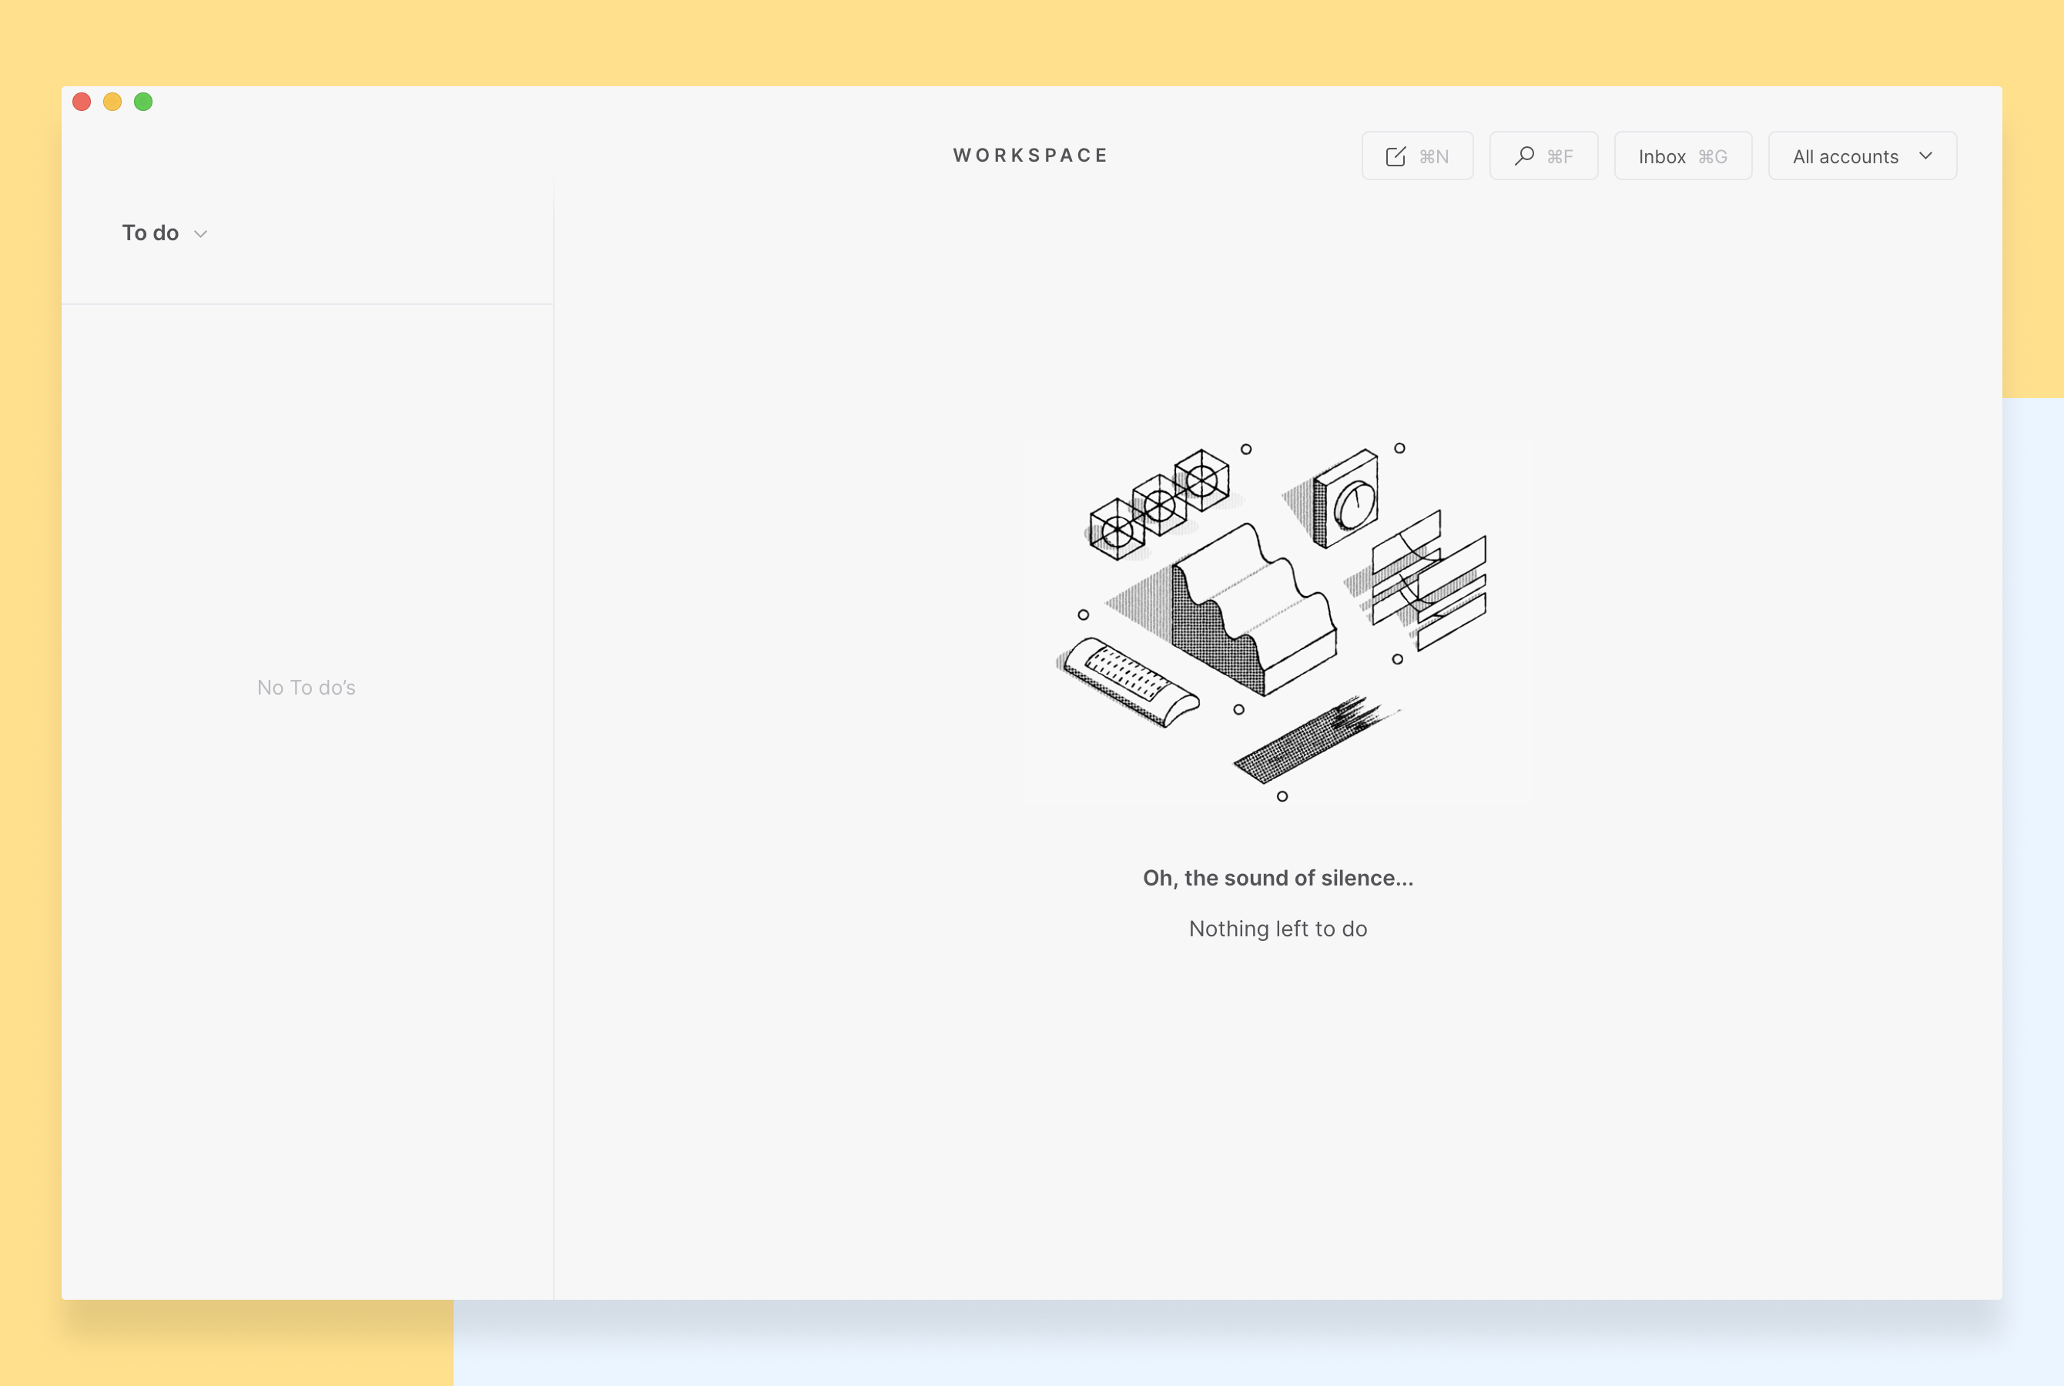Expand the All accounts dropdown
The image size is (2064, 1386).
coord(1861,156)
